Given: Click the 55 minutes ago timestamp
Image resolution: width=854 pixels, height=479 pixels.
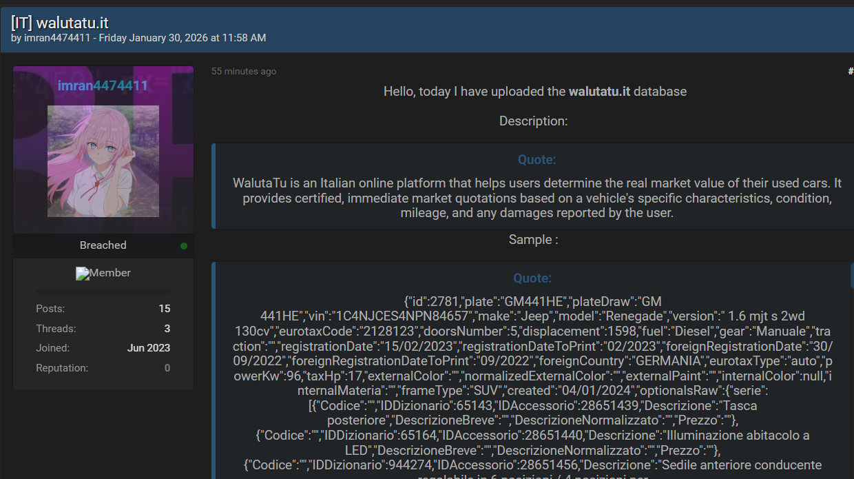Looking at the screenshot, I should [x=244, y=72].
